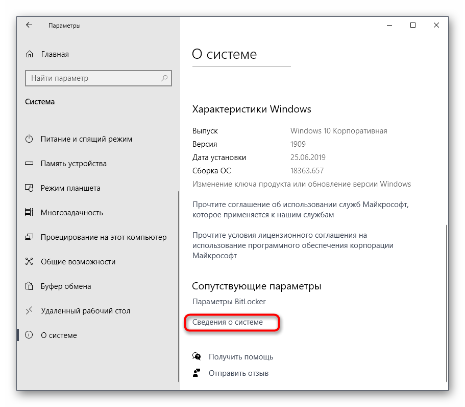Click the search magnifier icon
This screenshot has width=465, height=407.
click(164, 78)
